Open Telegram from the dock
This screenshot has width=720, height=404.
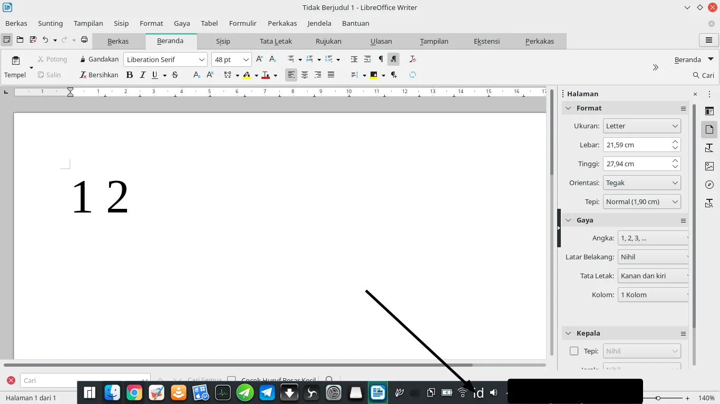(267, 392)
